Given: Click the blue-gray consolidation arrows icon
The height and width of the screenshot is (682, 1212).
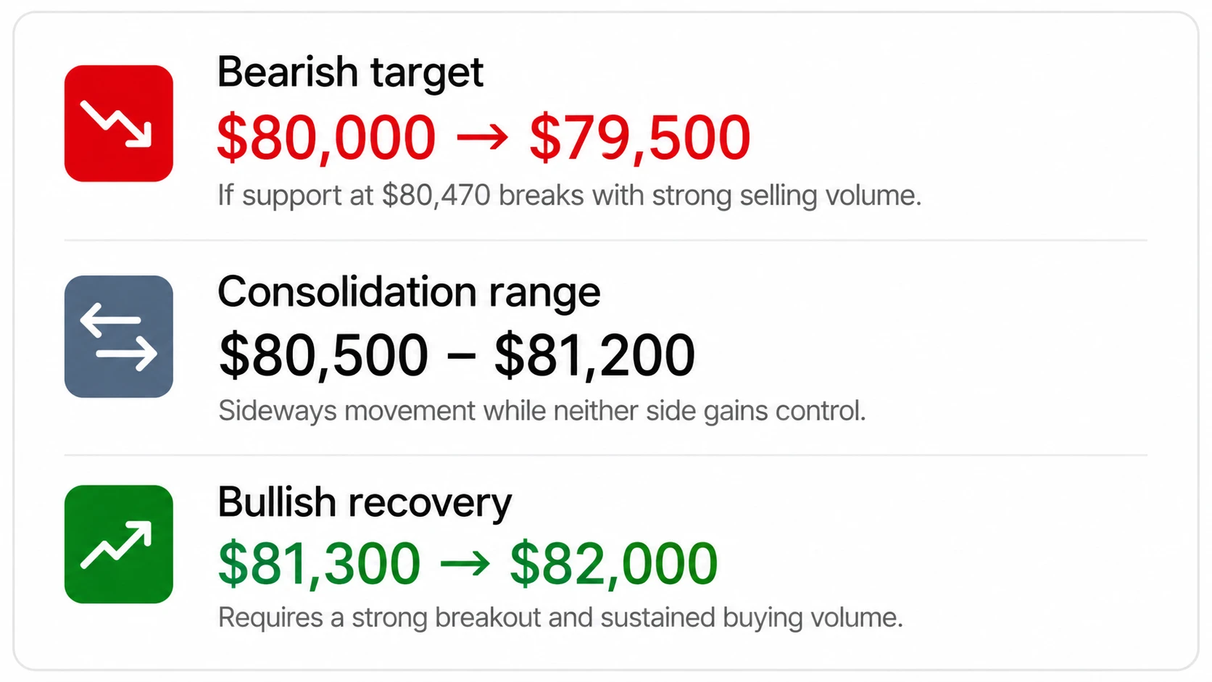Looking at the screenshot, I should pyautogui.click(x=119, y=336).
